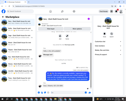The width and height of the screenshot is (126, 101).
Task: Send a thumbs-up like
Action: 90,93
